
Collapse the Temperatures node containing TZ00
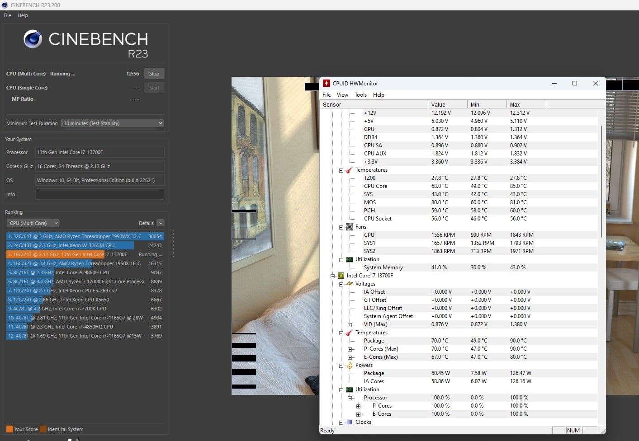click(x=341, y=170)
